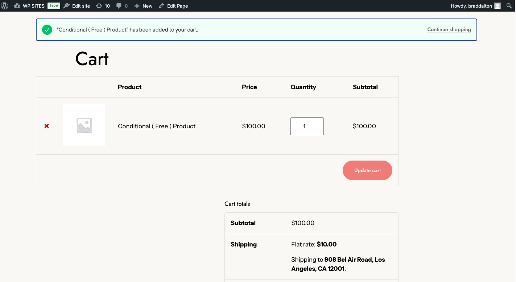Viewport: 516px width, 282px height.
Task: Click the green Live status badge
Action: (x=54, y=6)
